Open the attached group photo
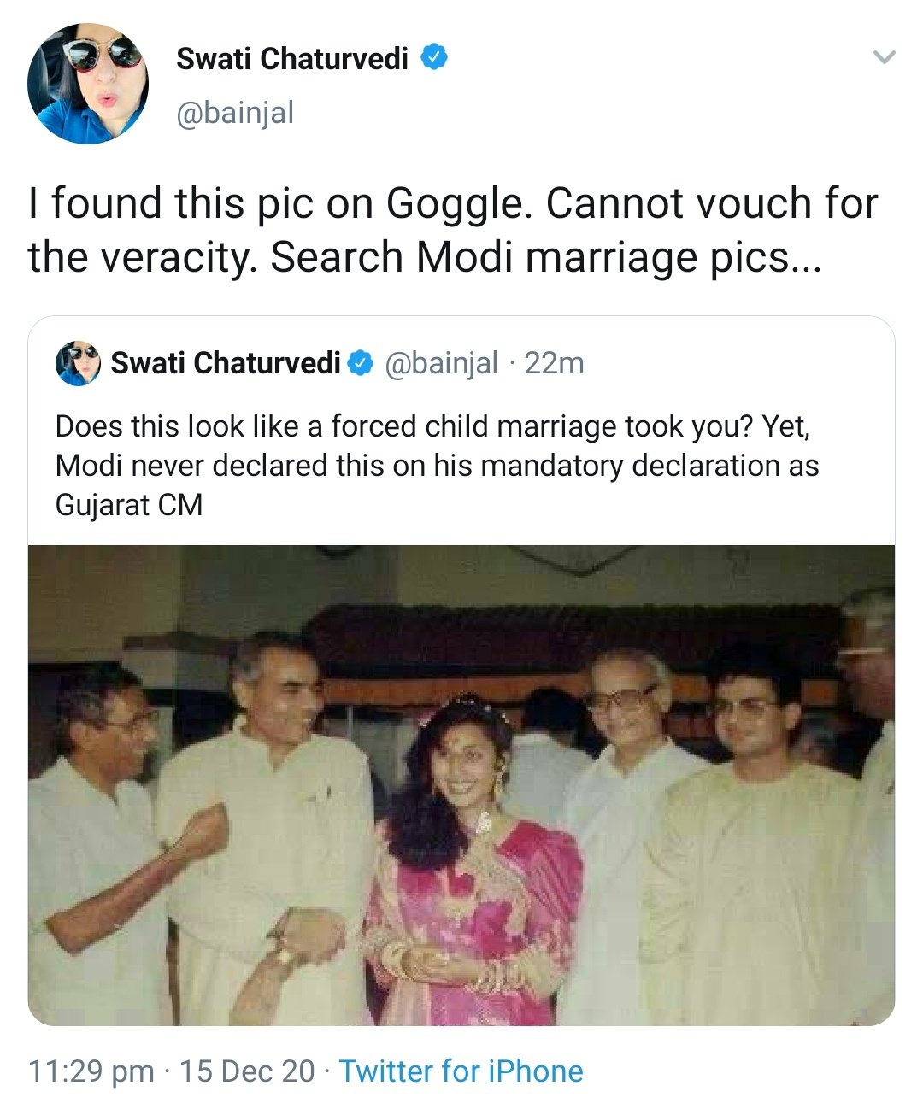The height and width of the screenshot is (1115, 923). point(461,784)
